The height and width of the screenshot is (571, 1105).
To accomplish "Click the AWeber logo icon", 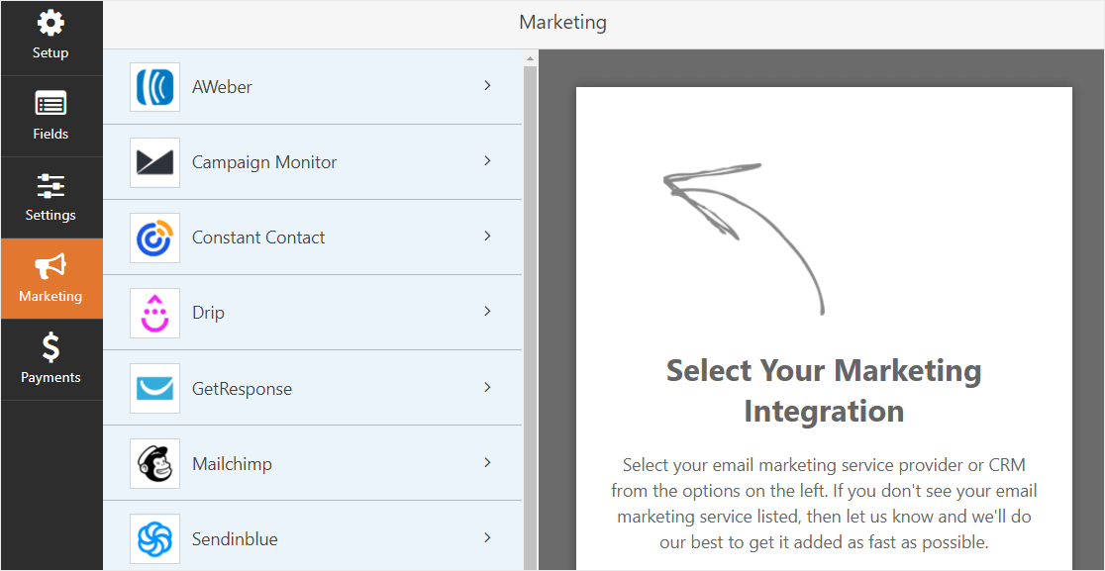I will [154, 87].
